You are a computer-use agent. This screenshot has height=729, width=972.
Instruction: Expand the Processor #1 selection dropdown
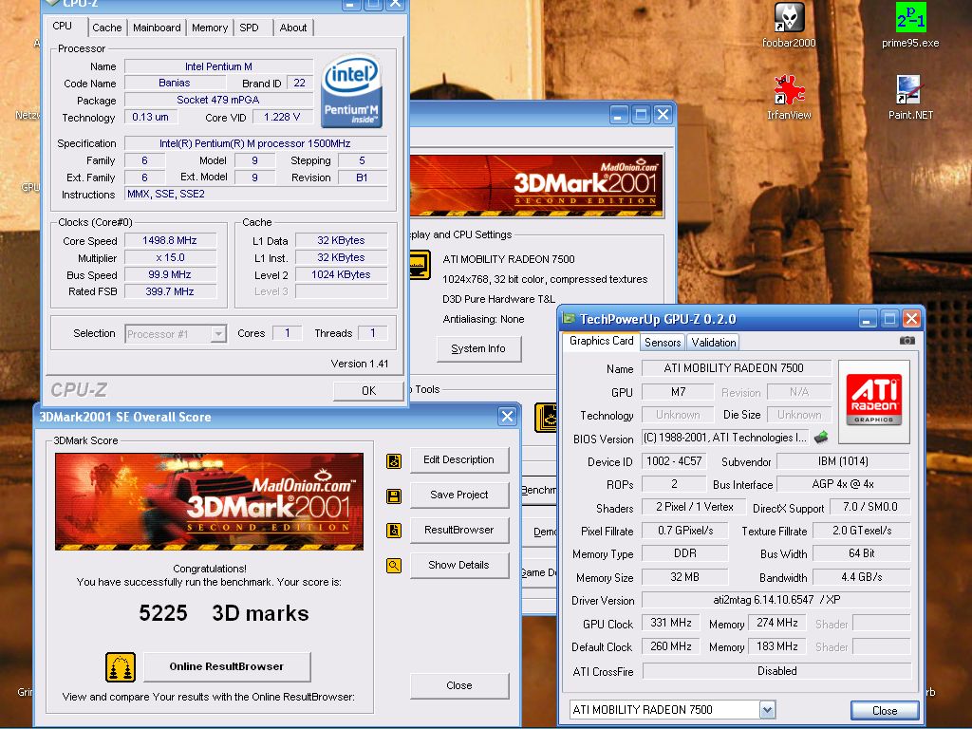click(218, 334)
